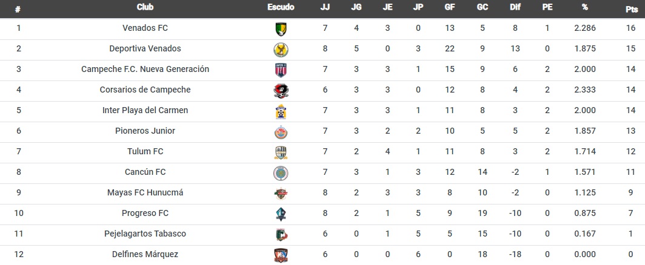Click the Delfines Márquez crest icon
This screenshot has width=645, height=265.
pos(281,255)
